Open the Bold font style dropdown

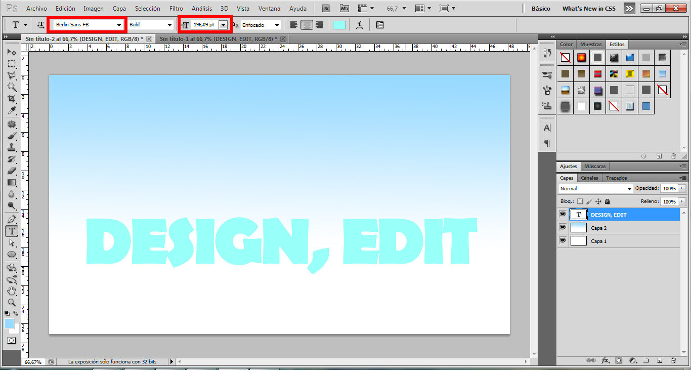point(169,24)
